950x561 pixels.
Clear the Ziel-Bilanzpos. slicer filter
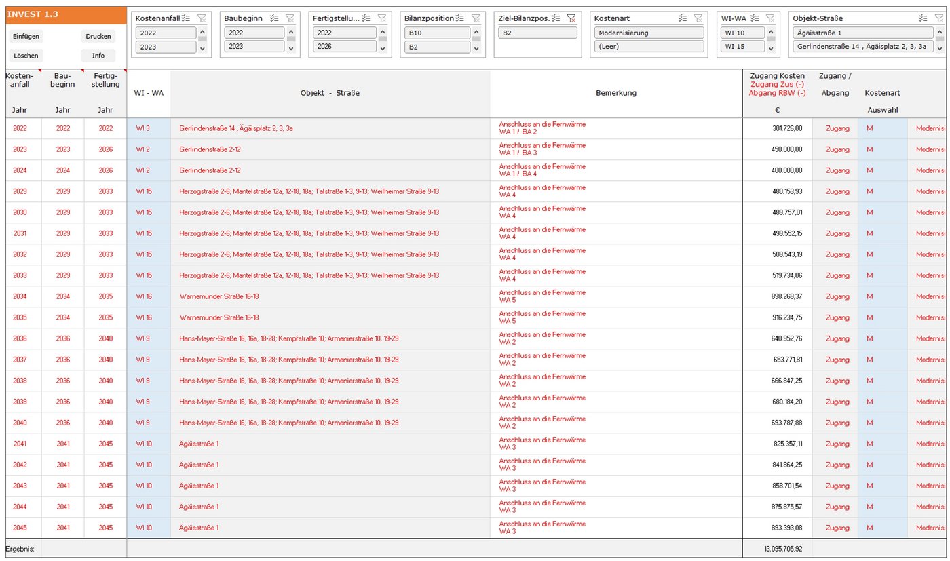pos(571,18)
